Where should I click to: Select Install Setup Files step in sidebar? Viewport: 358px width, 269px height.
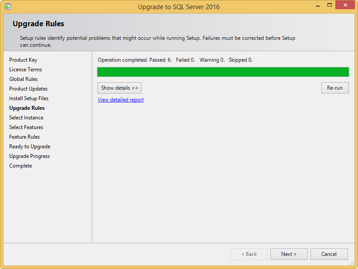tap(29, 98)
